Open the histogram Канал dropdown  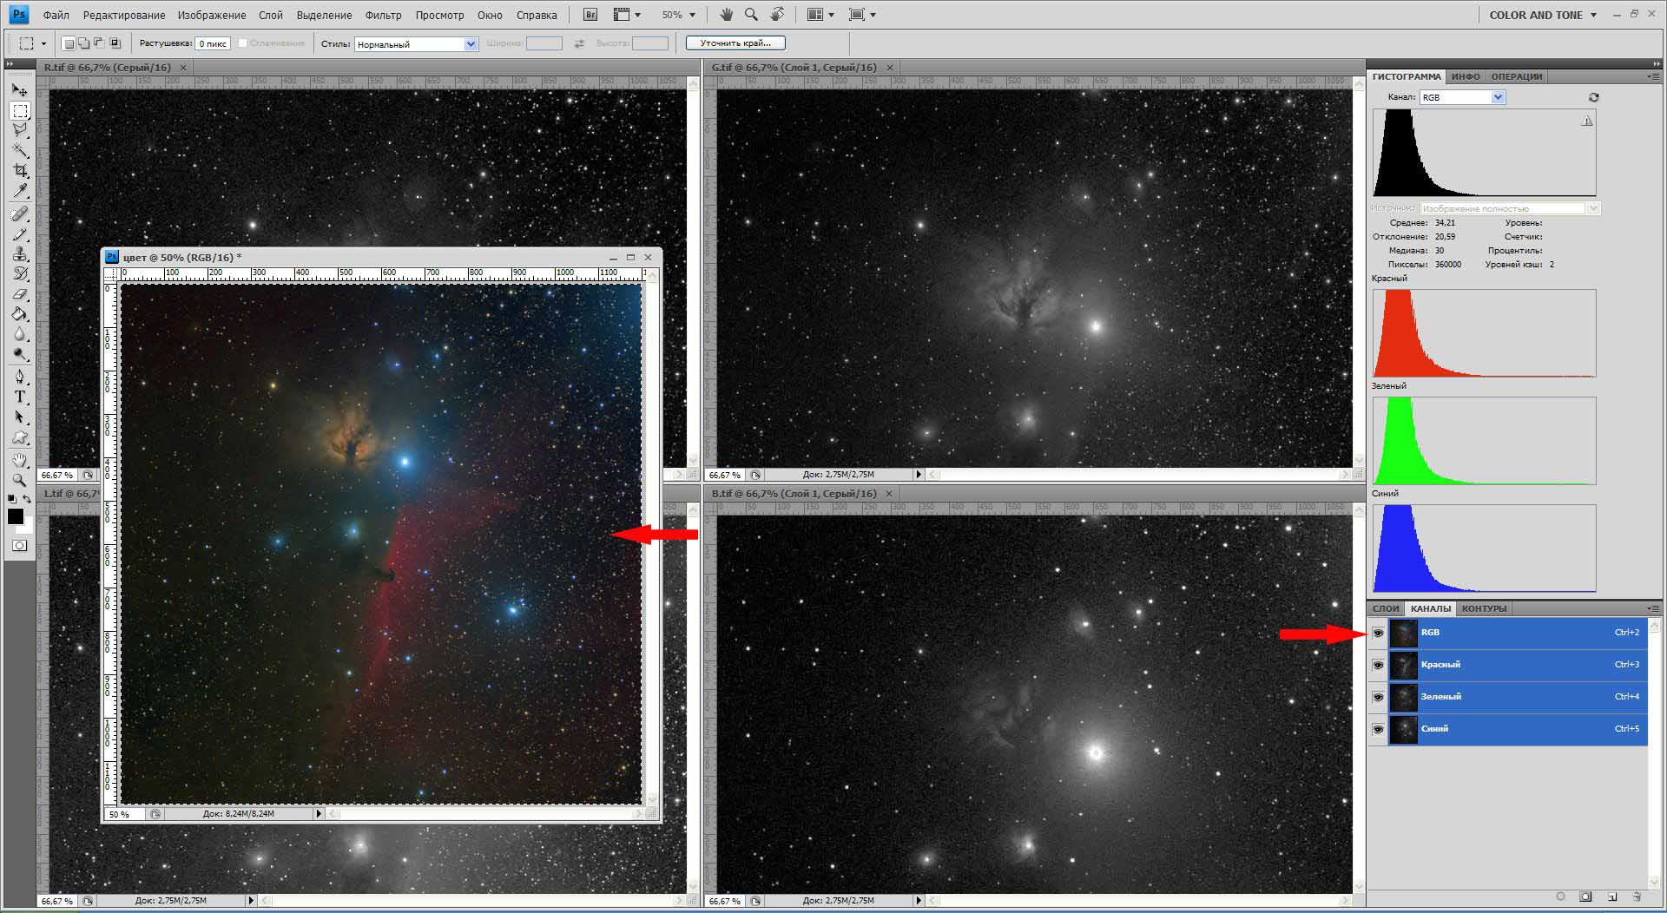coord(1462,97)
